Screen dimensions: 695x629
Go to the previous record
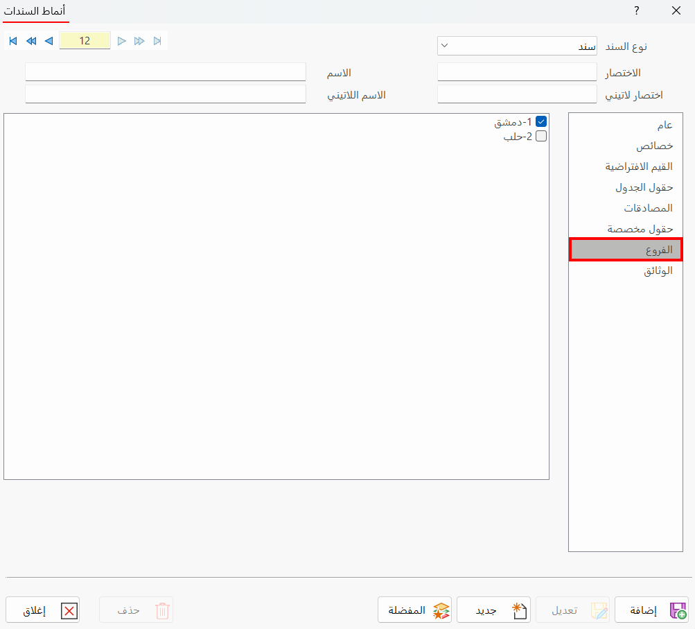[x=49, y=41]
